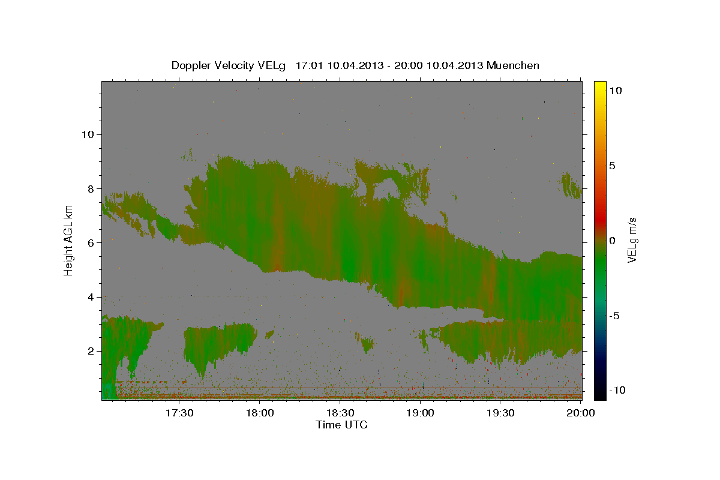The height and width of the screenshot is (480, 720).
Task: Click the colorbar label '5'
Action: [613, 166]
